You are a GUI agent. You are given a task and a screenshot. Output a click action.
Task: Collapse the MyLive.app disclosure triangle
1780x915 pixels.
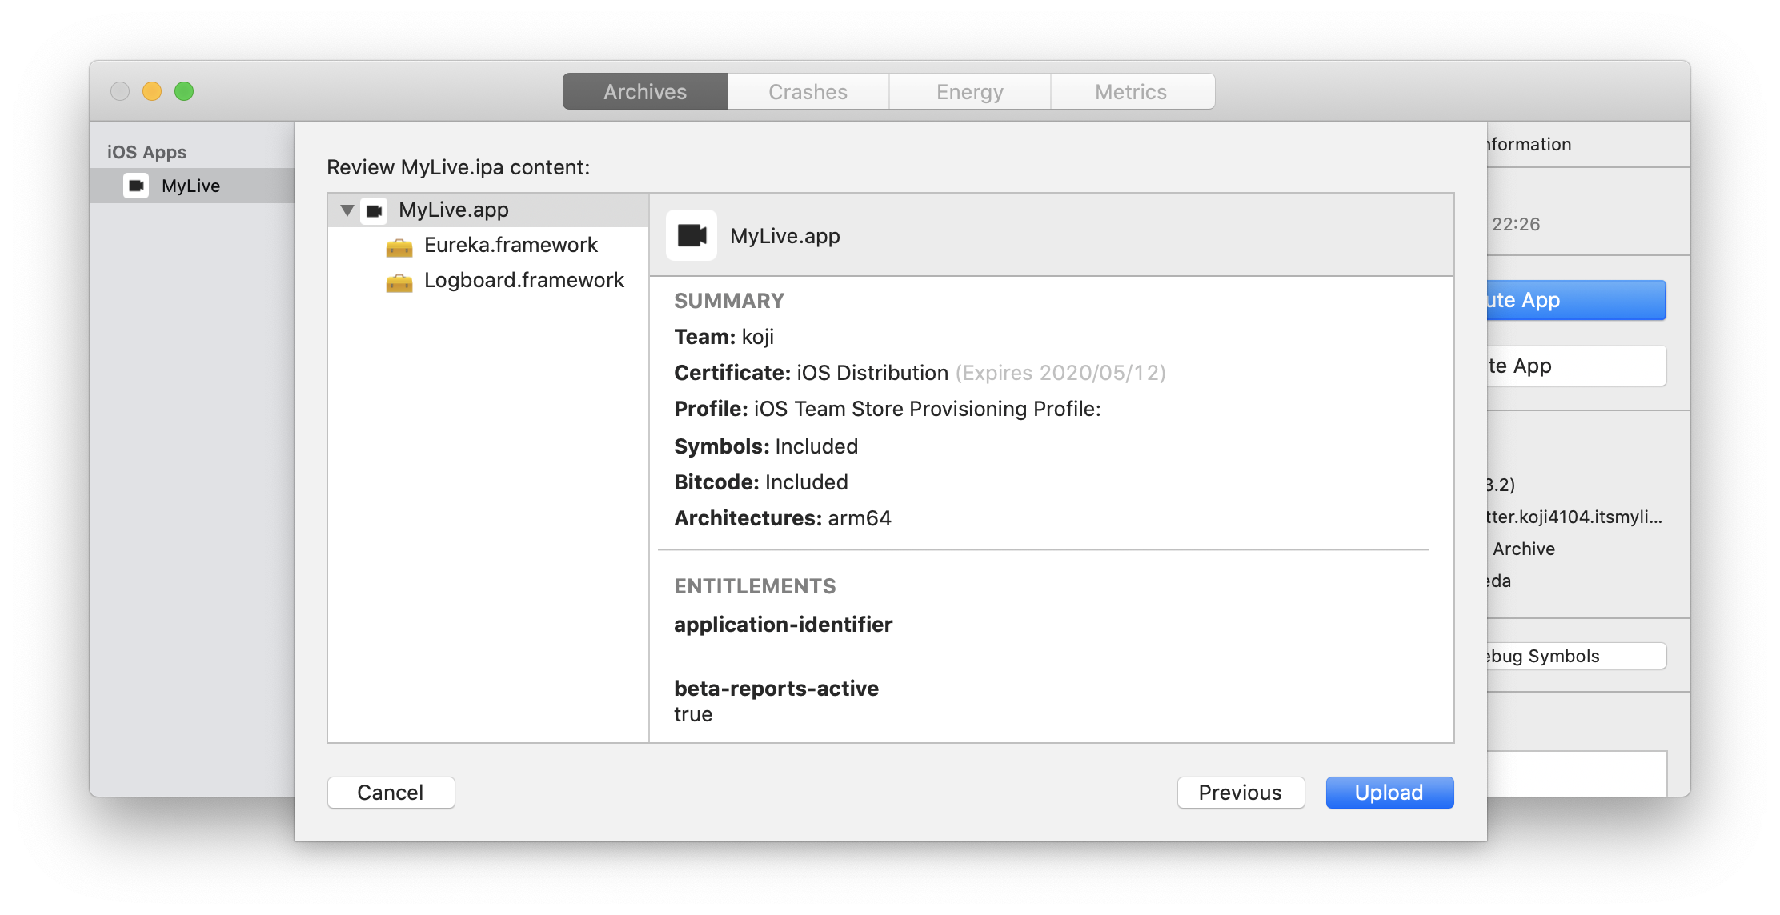[347, 210]
